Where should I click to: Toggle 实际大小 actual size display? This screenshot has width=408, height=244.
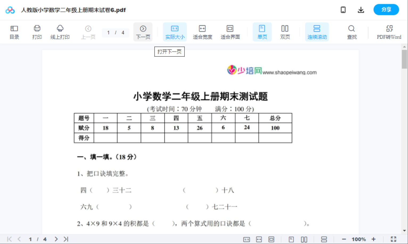[x=175, y=32]
